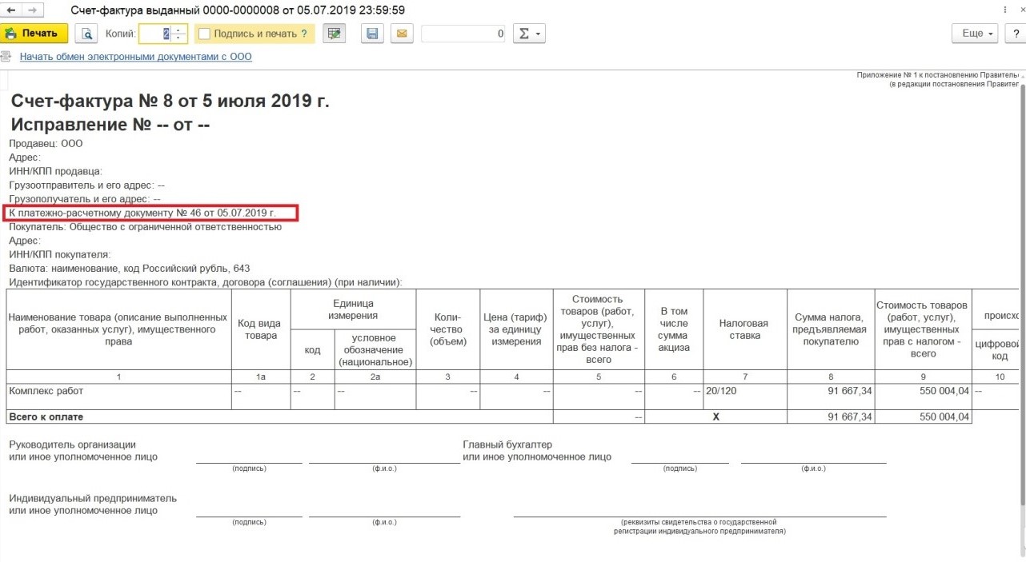The image size is (1026, 562).
Task: Click the Налоговая ставка column header
Action: tap(744, 329)
